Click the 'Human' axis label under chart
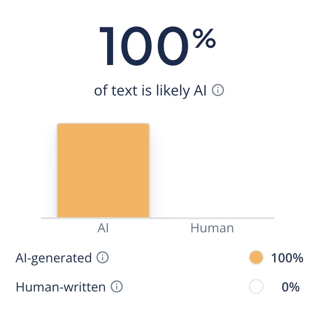The height and width of the screenshot is (311, 320). tap(212, 228)
